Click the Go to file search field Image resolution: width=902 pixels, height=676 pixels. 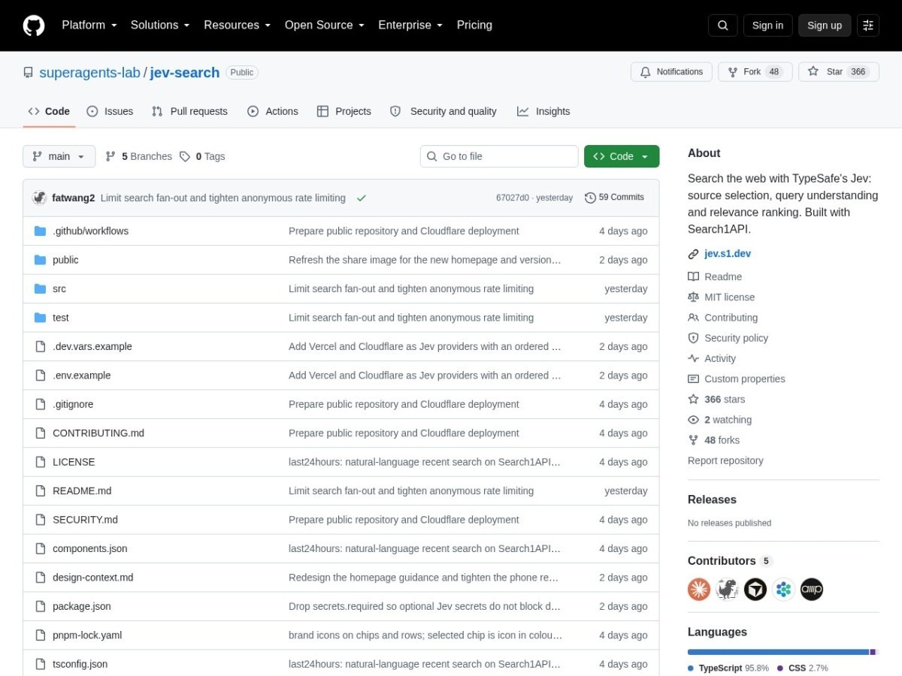click(x=499, y=156)
